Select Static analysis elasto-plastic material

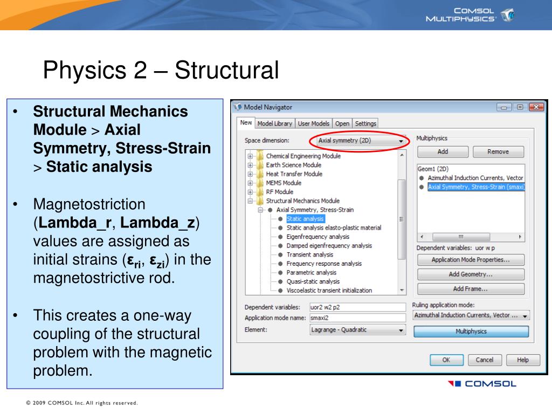(334, 228)
